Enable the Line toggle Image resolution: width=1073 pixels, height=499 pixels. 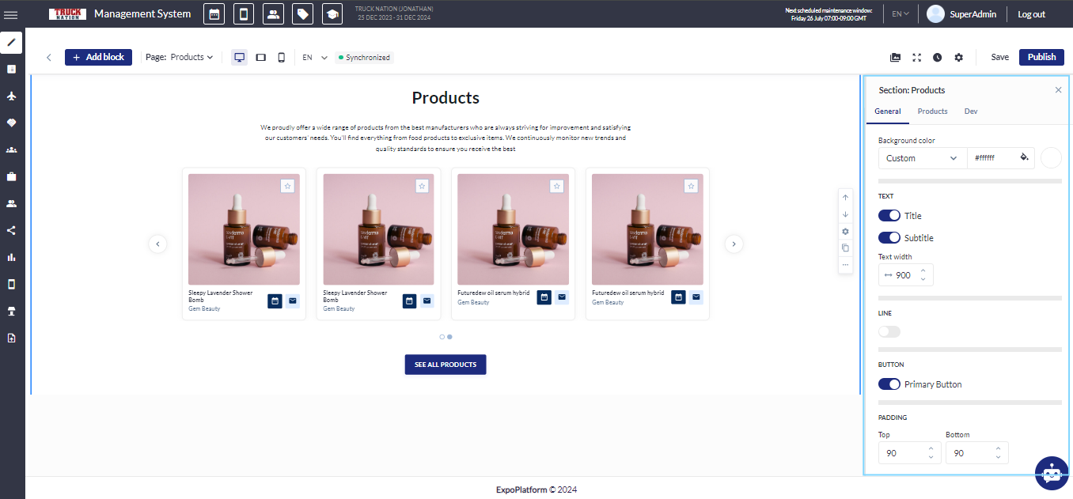[x=889, y=331]
